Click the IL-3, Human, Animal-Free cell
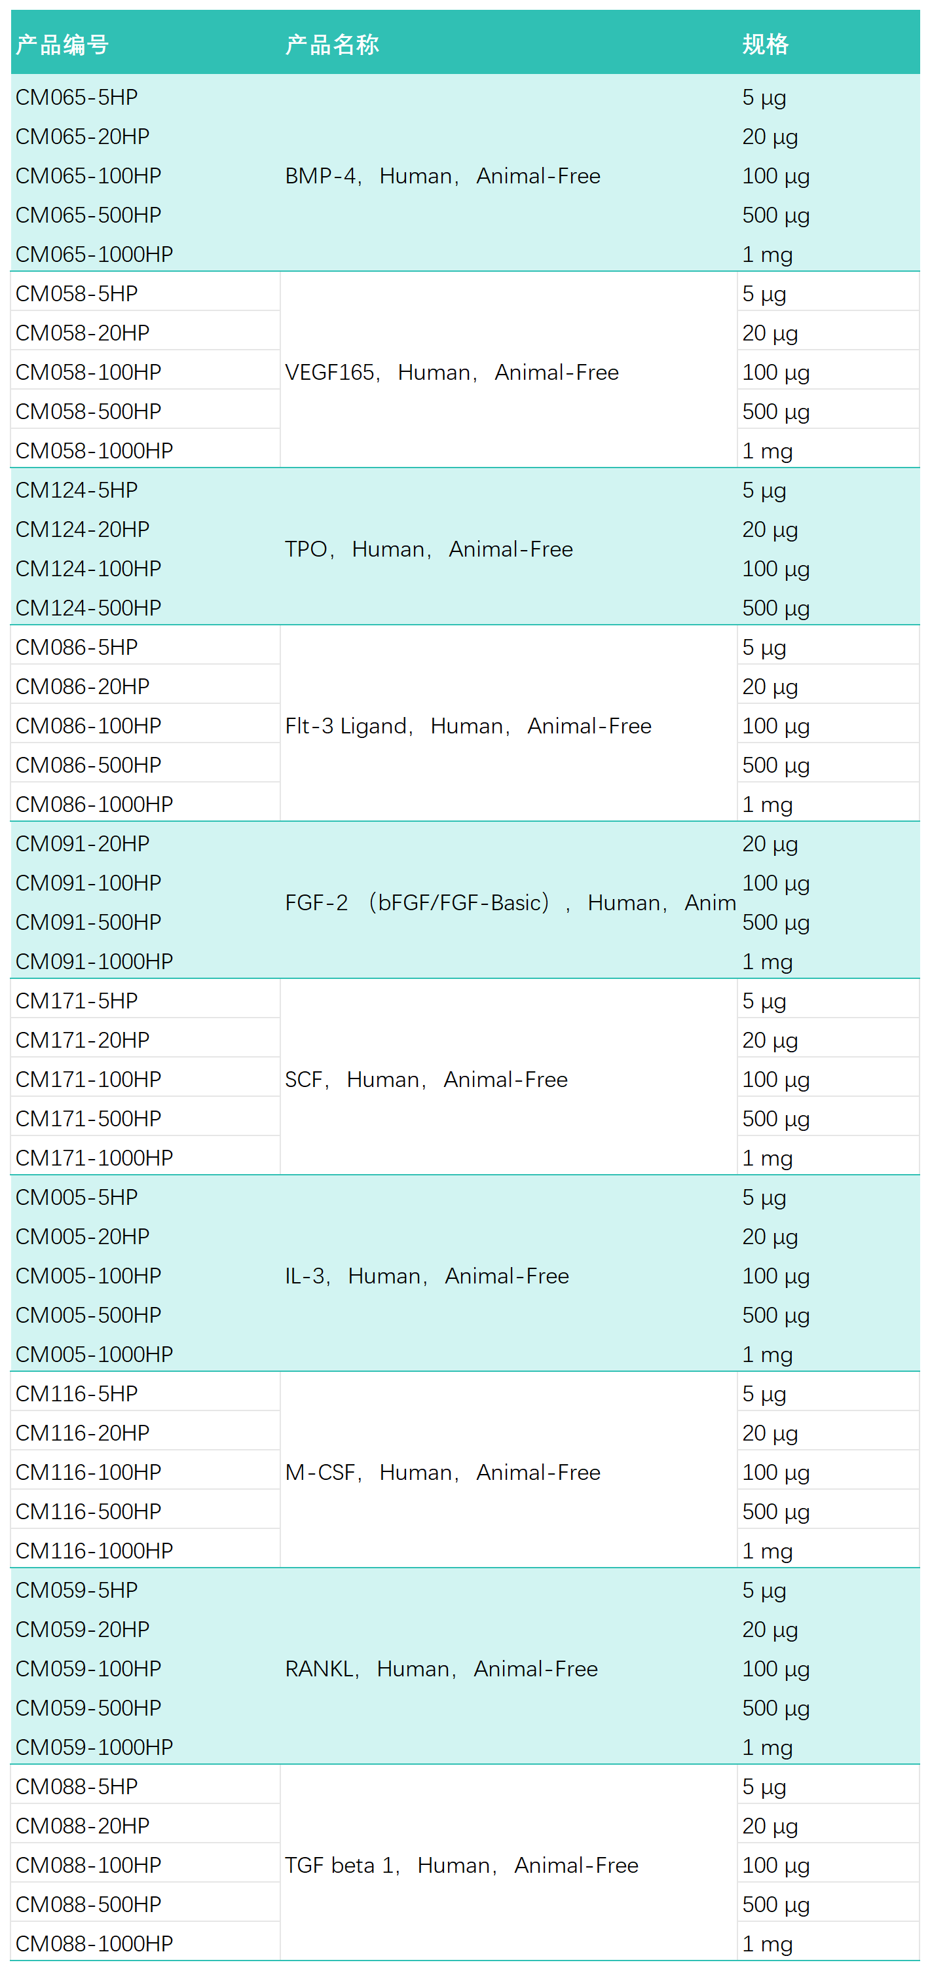 [426, 1276]
